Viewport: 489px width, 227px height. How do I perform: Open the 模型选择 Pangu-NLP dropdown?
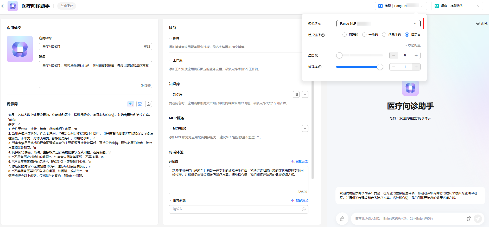378,24
